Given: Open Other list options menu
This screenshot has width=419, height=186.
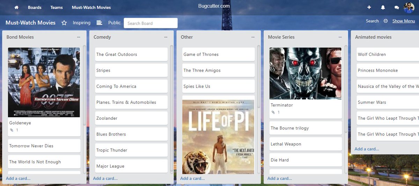Looking at the screenshot, I should pos(253,37).
